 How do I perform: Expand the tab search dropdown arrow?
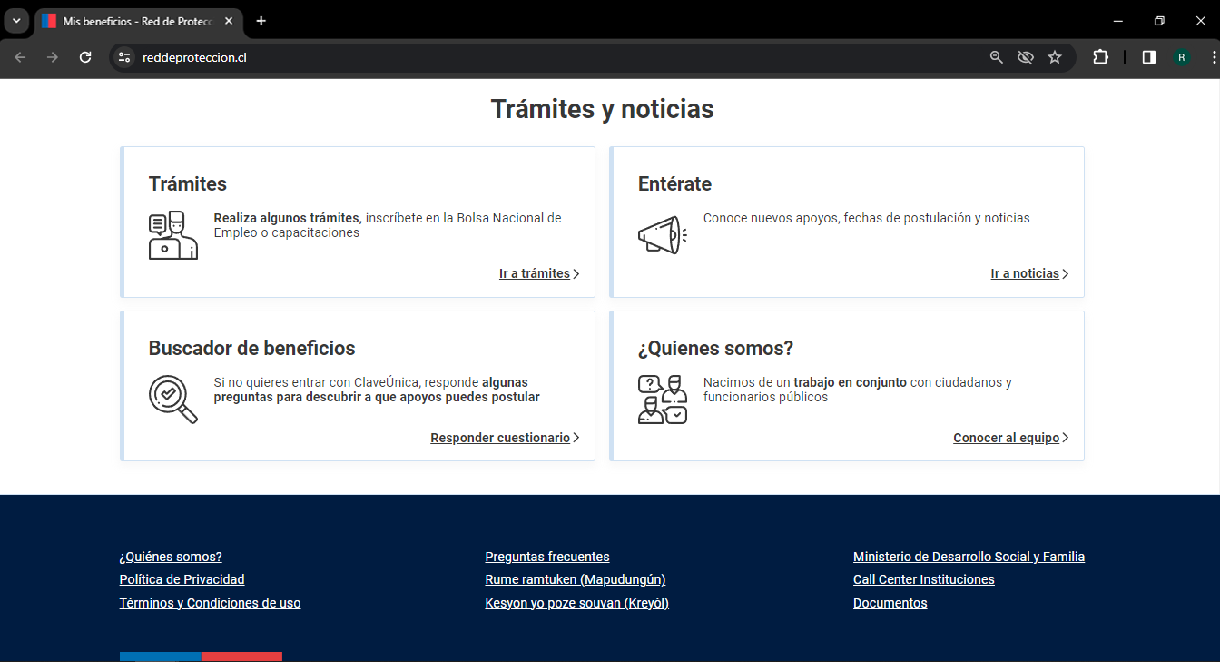16,21
